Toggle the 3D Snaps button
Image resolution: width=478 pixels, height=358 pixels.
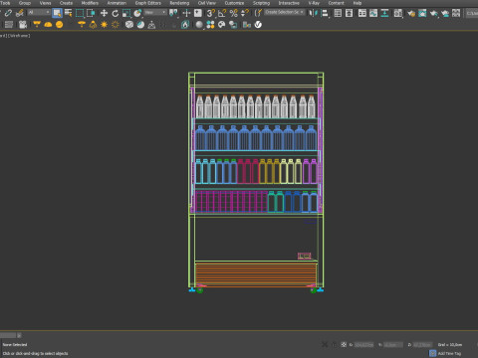[211, 13]
